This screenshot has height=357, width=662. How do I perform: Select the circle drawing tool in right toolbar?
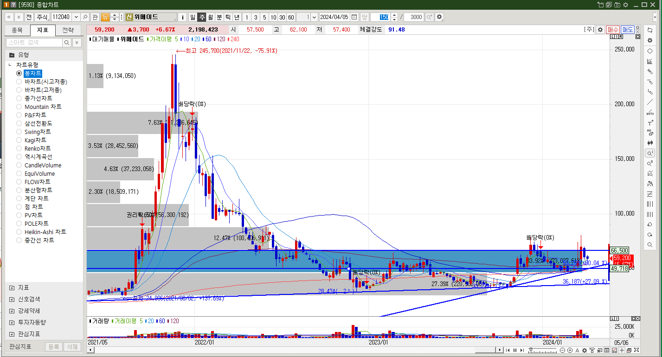(x=650, y=51)
